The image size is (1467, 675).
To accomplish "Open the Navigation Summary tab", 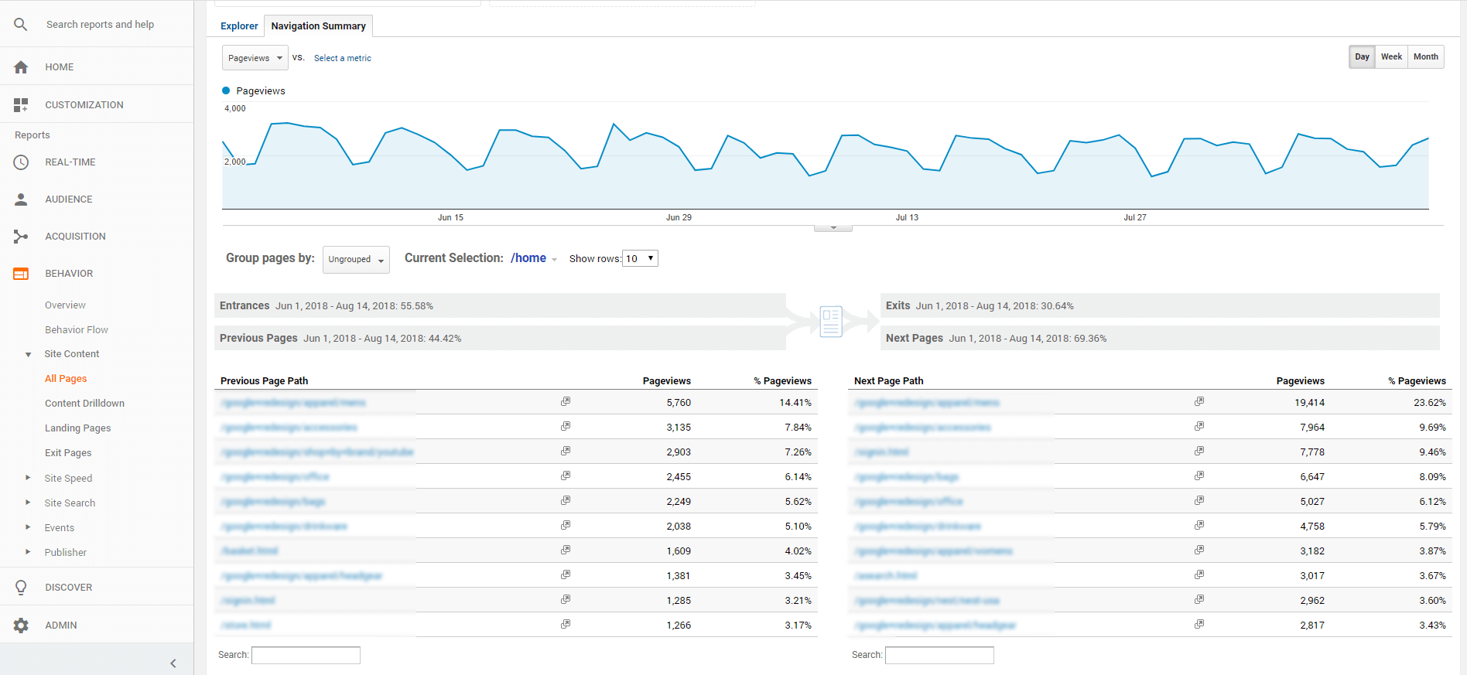I will pos(318,26).
